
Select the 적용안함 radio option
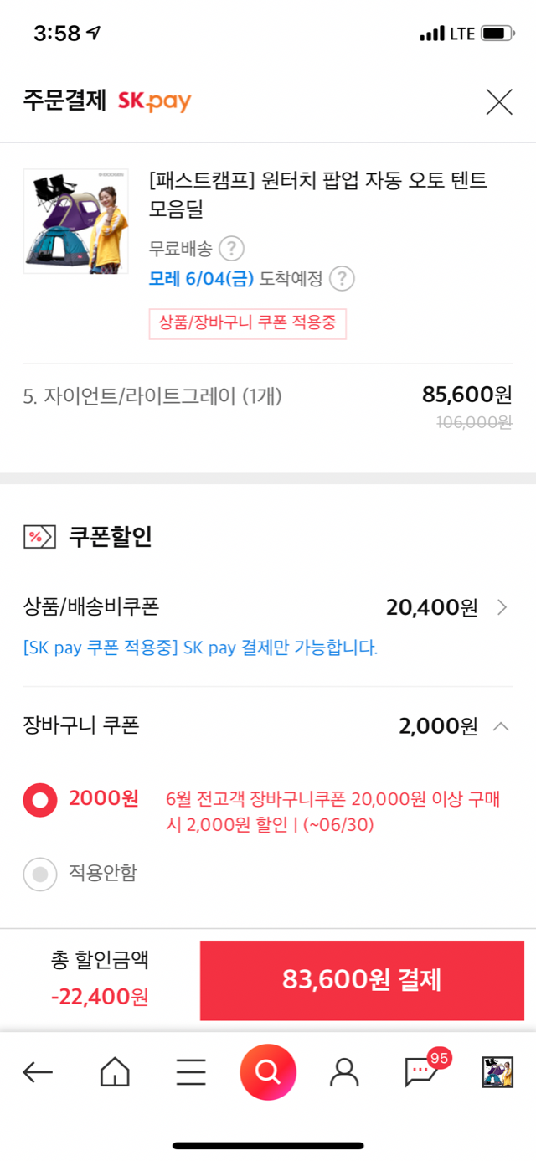[x=40, y=875]
